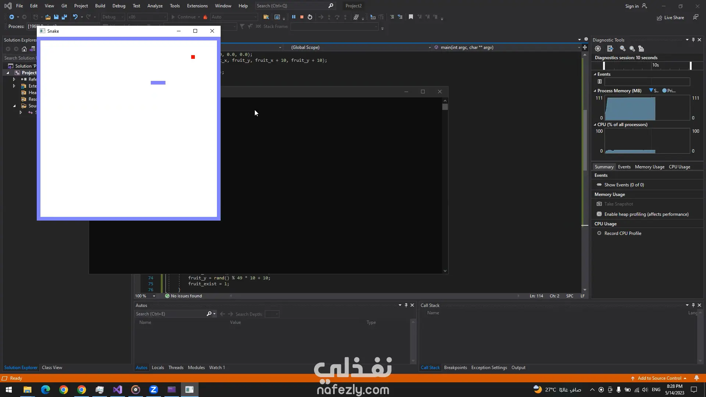Viewport: 706px width, 397px height.
Task: Click the Save All icon
Action: pyautogui.click(x=64, y=17)
